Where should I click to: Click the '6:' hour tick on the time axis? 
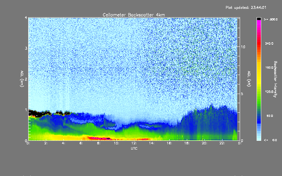click(x=81, y=143)
